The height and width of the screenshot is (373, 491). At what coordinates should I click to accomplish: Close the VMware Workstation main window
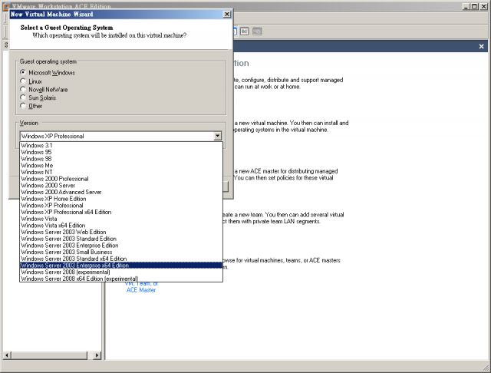tap(483, 6)
